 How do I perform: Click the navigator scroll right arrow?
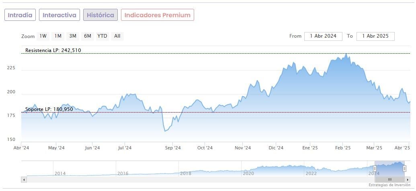click(x=407, y=179)
